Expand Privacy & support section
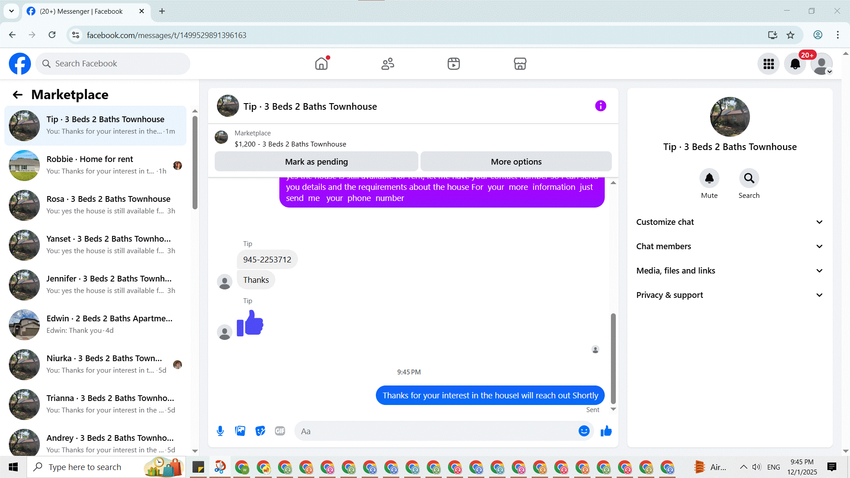Image resolution: width=850 pixels, height=478 pixels. pos(730,295)
